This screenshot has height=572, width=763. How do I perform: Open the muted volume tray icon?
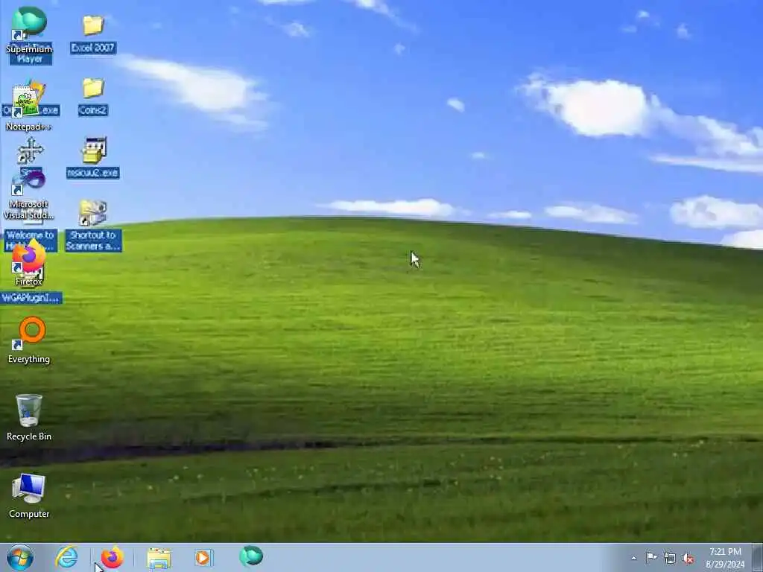(688, 559)
